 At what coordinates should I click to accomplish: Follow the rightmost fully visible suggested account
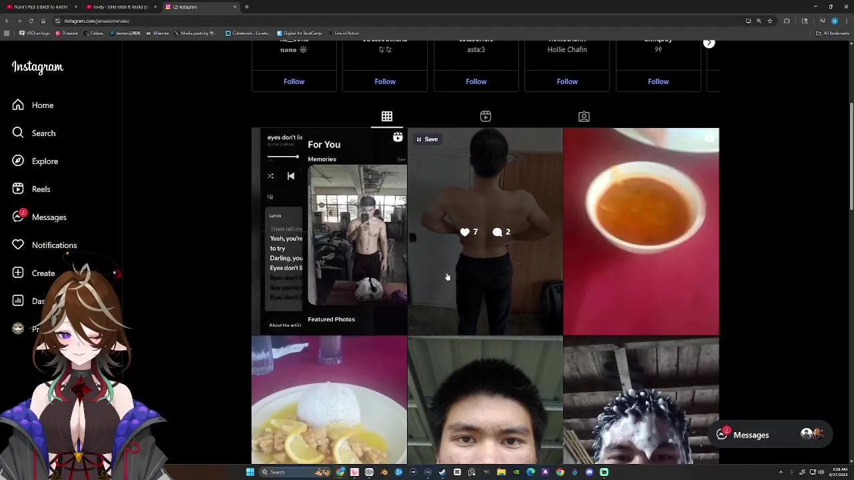pos(658,81)
